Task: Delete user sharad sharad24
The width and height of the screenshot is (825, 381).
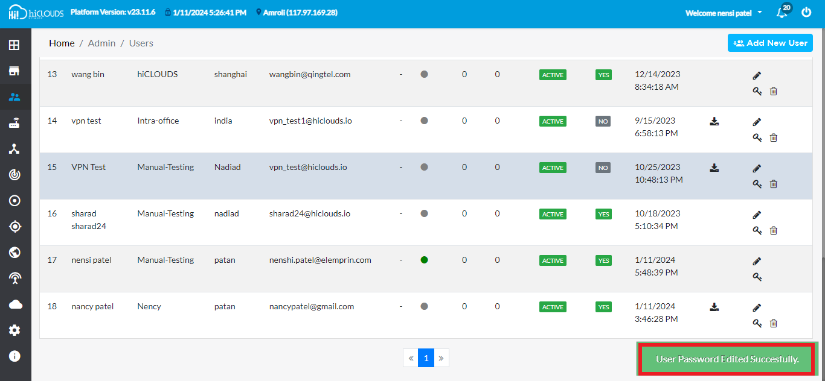Action: 774,230
